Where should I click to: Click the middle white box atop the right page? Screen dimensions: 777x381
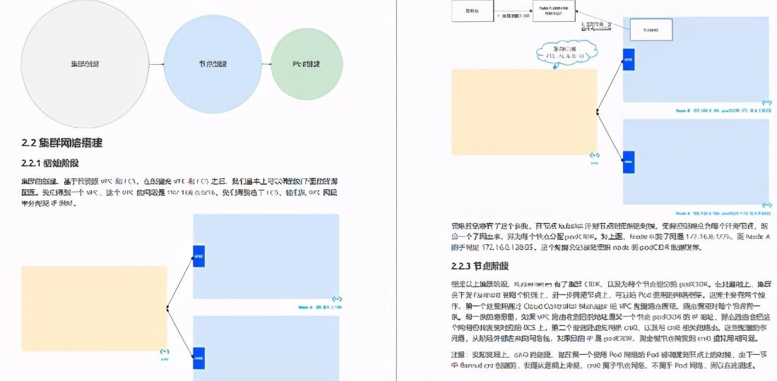[554, 11]
